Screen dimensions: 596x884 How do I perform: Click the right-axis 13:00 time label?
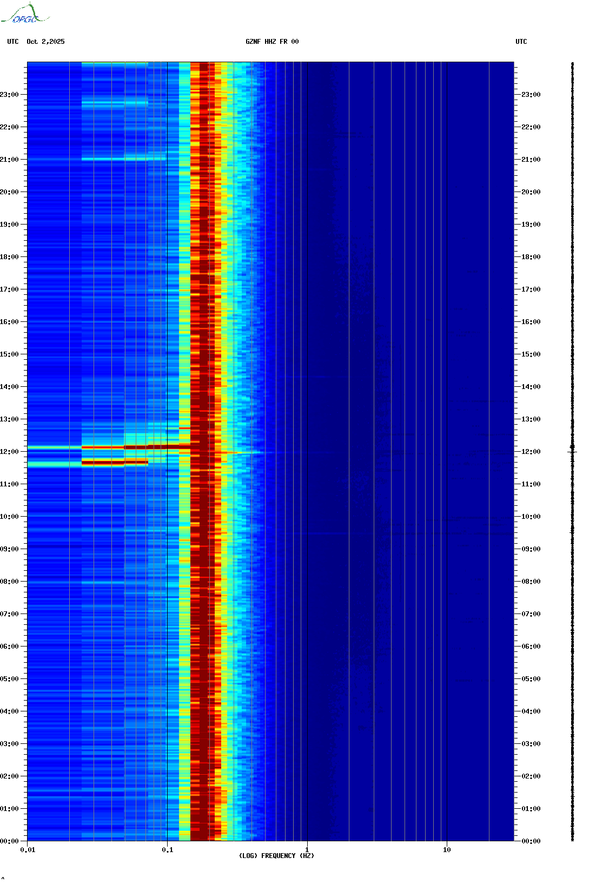point(531,419)
